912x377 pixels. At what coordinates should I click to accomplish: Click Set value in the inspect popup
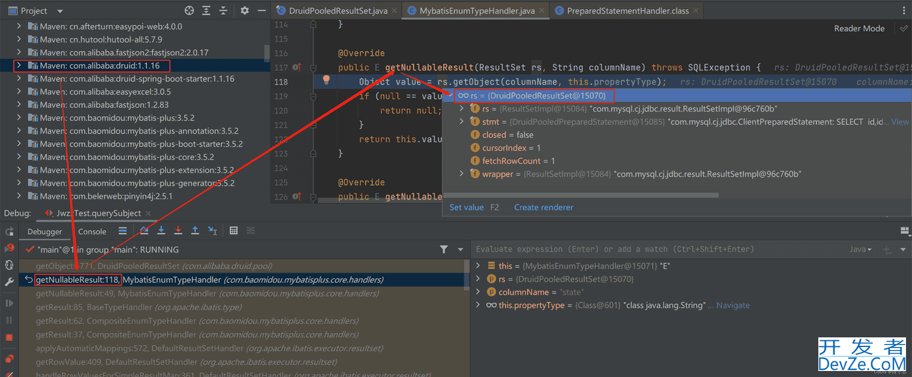(x=467, y=207)
